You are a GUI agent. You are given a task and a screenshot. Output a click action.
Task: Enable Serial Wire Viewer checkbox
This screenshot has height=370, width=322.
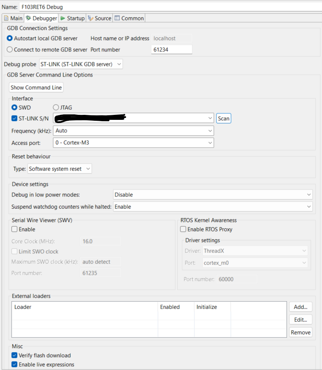point(15,229)
